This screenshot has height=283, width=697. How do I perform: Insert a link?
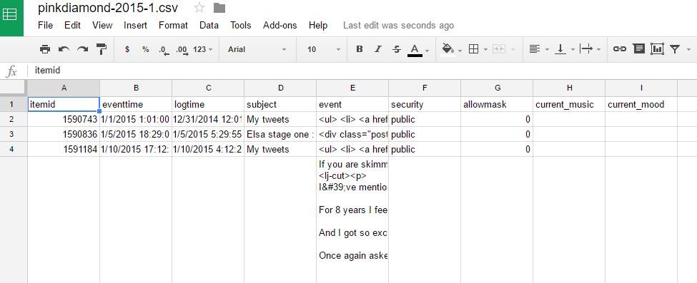[619, 49]
